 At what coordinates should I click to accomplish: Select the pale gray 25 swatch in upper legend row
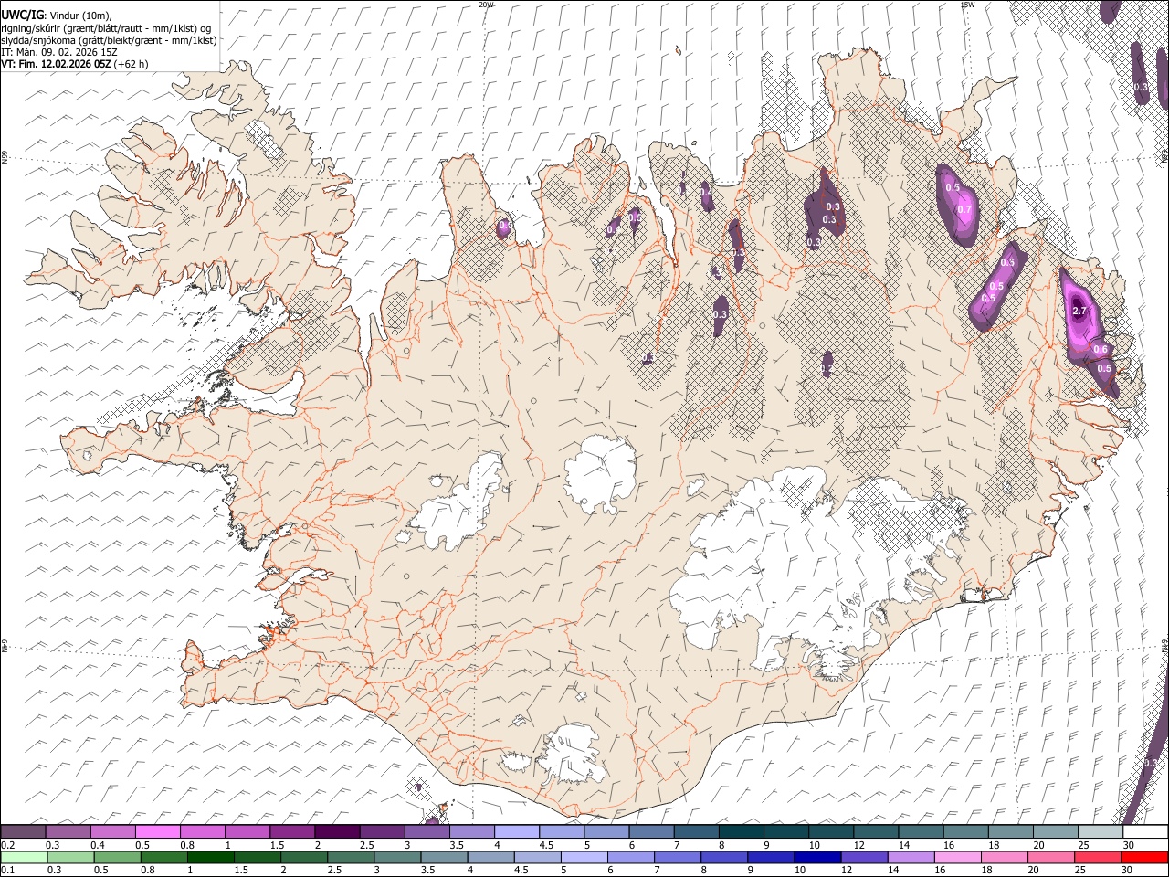1099,831
